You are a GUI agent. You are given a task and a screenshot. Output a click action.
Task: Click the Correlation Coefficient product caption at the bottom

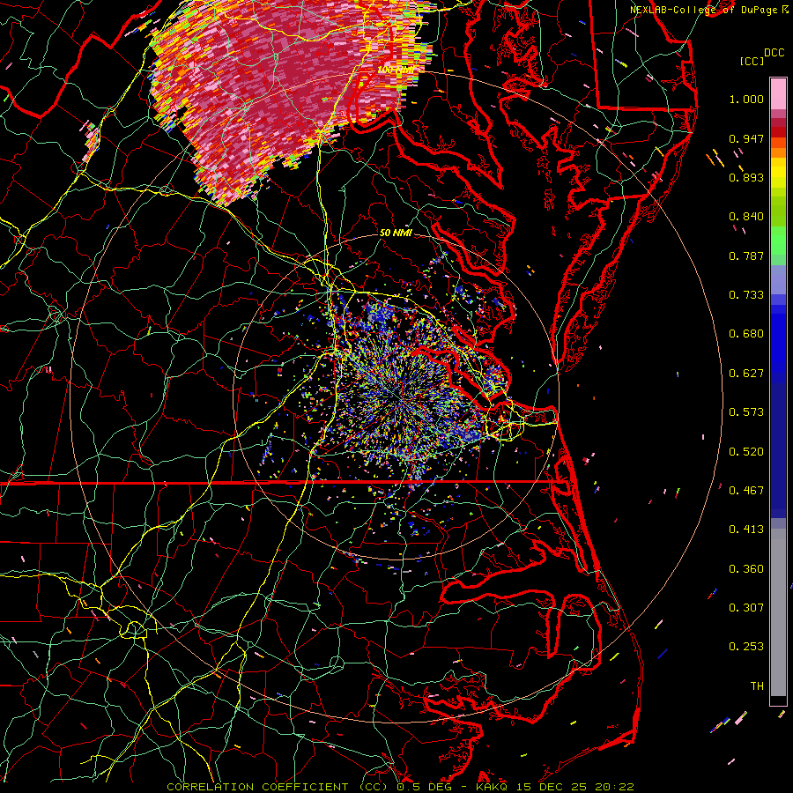400,787
